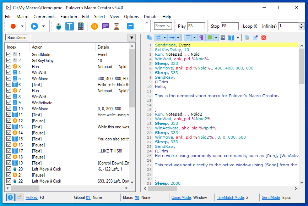Expand the toolbar overflow chevron
Viewport: 308px width, 206px height.
pos(146,23)
